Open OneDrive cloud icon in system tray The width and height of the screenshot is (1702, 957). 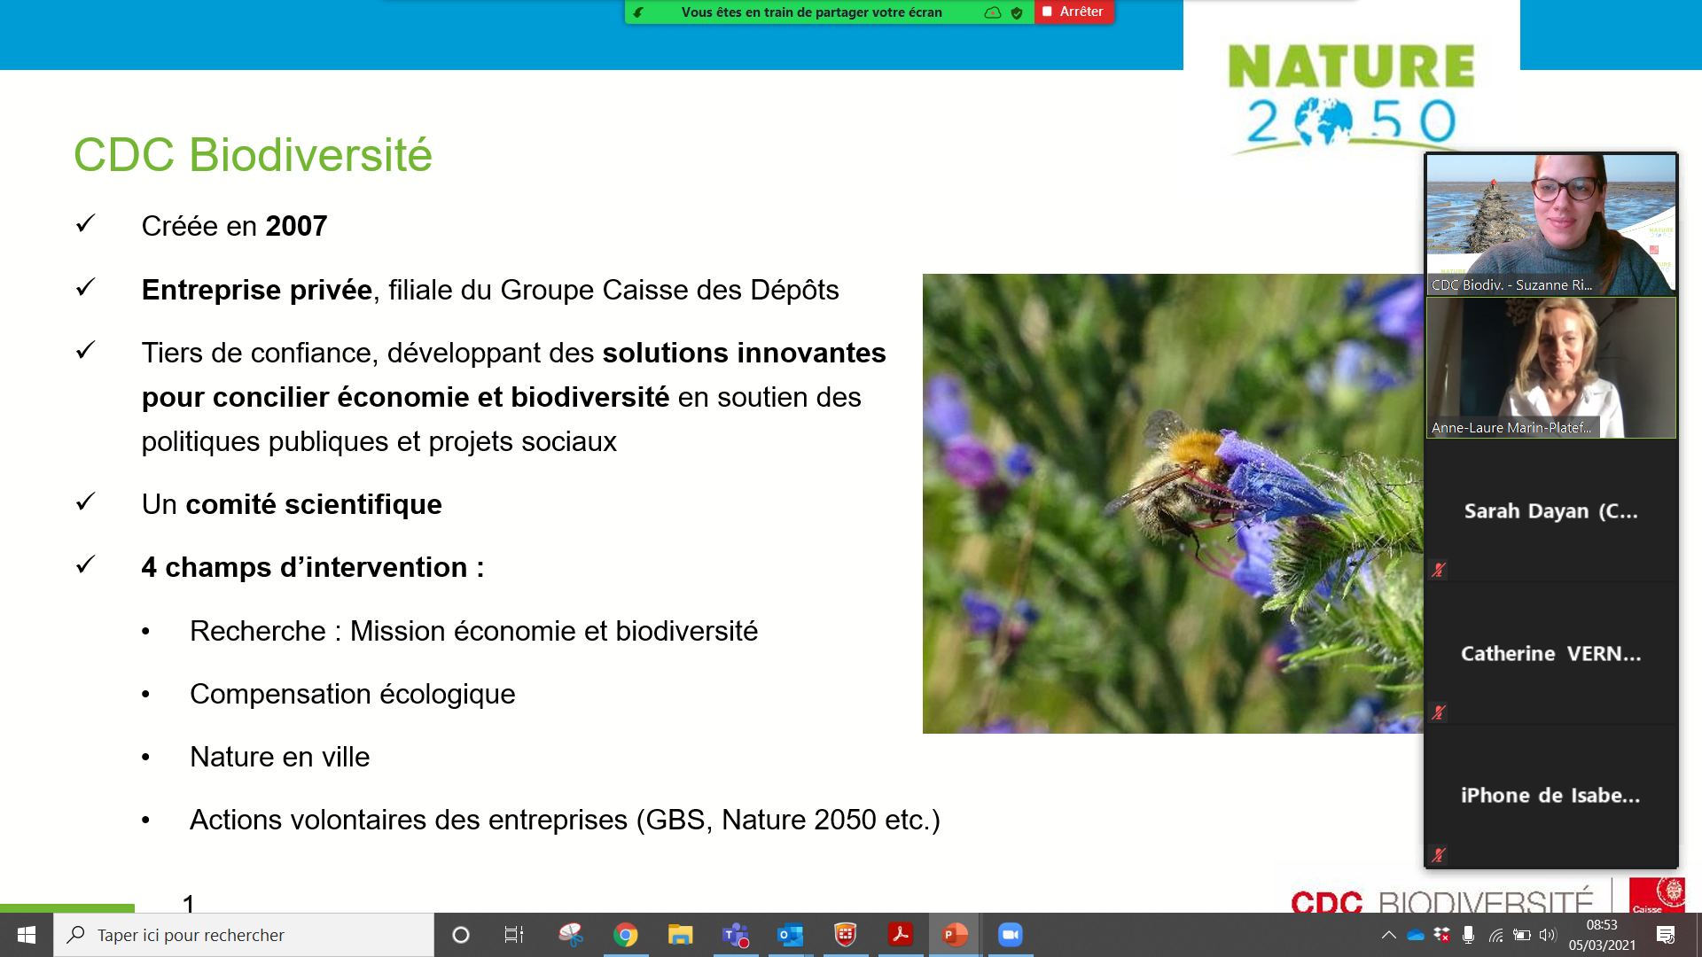pyautogui.click(x=1416, y=935)
